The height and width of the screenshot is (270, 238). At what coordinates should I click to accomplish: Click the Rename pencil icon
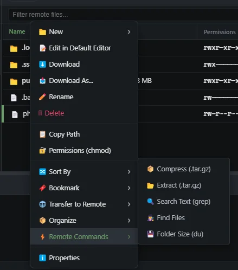pos(42,97)
